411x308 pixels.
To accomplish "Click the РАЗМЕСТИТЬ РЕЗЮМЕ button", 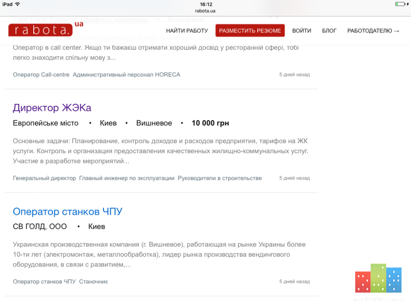I will pos(250,31).
